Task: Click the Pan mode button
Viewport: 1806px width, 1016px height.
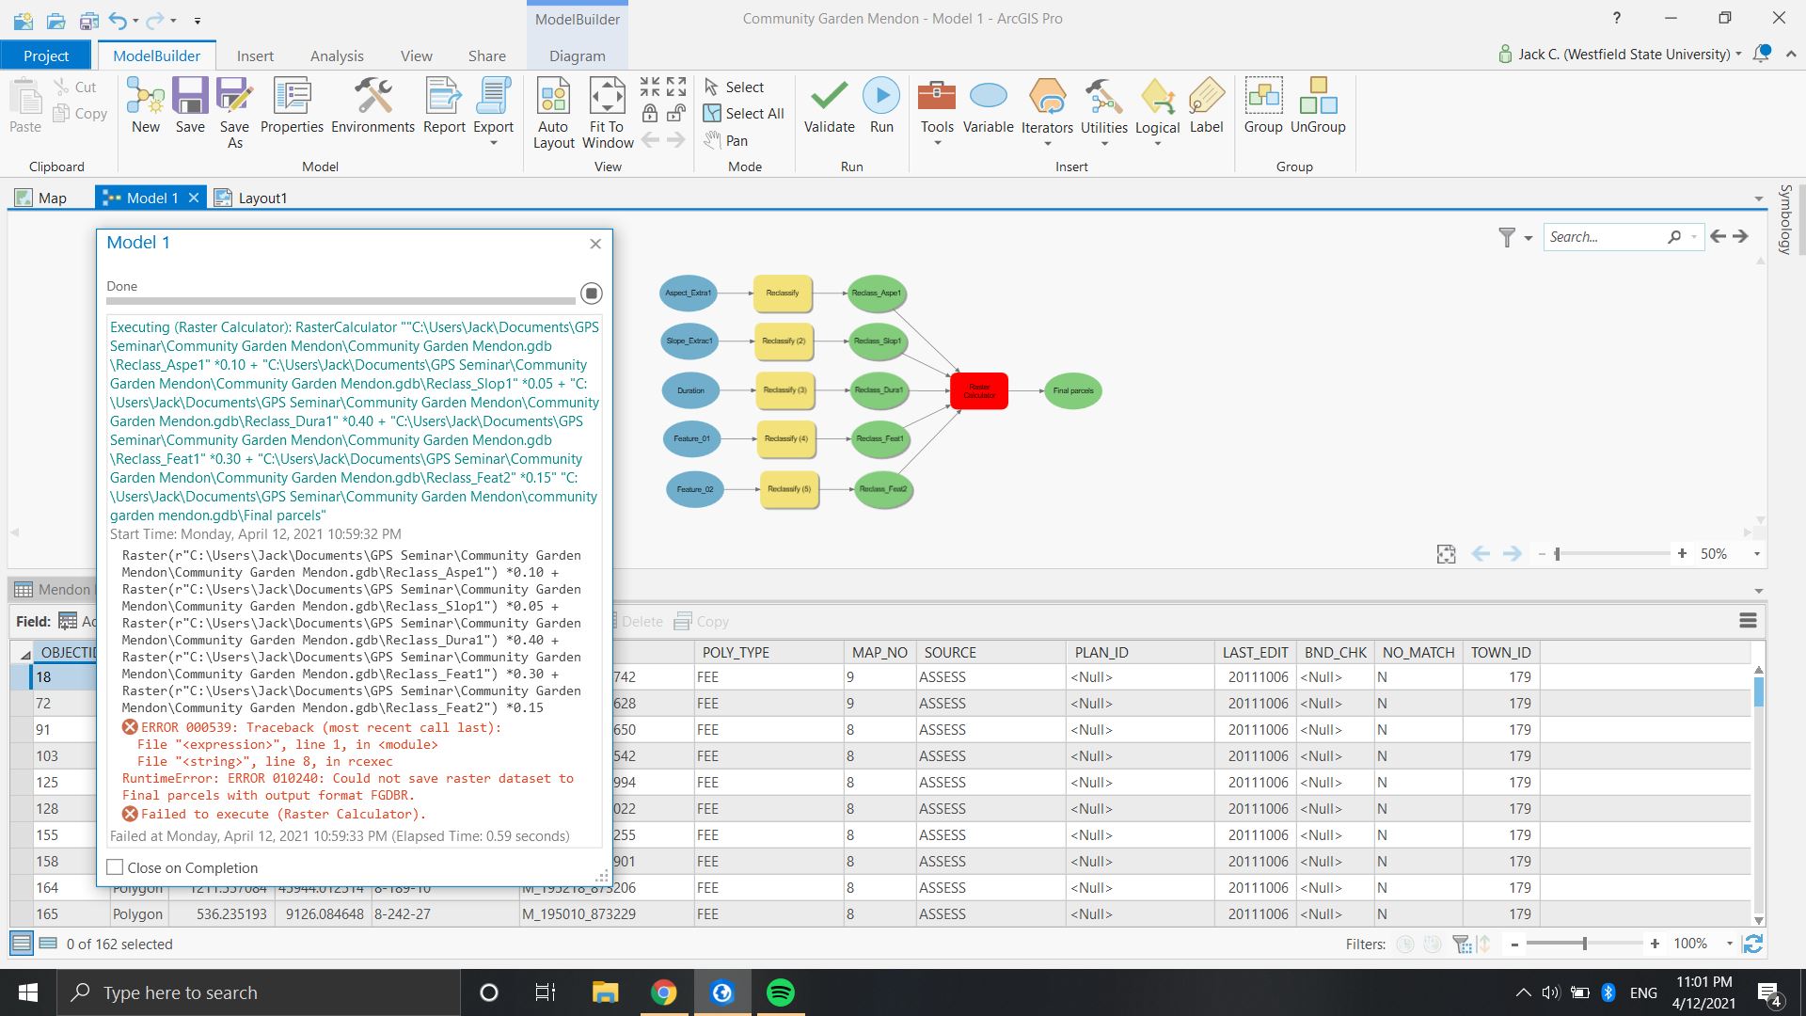Action: 725,140
